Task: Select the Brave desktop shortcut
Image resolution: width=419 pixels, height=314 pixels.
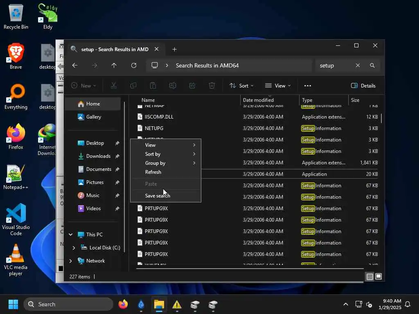Action: point(16,56)
